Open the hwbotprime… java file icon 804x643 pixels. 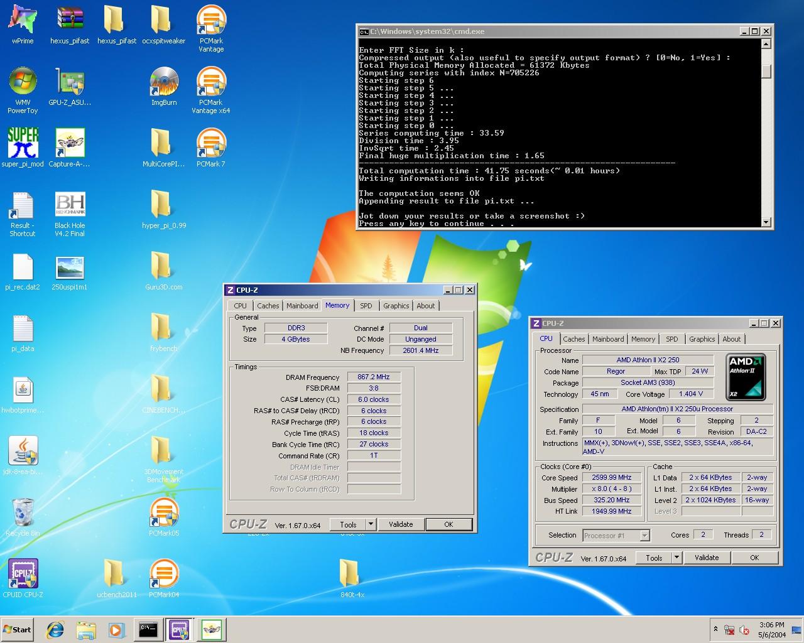(x=23, y=394)
